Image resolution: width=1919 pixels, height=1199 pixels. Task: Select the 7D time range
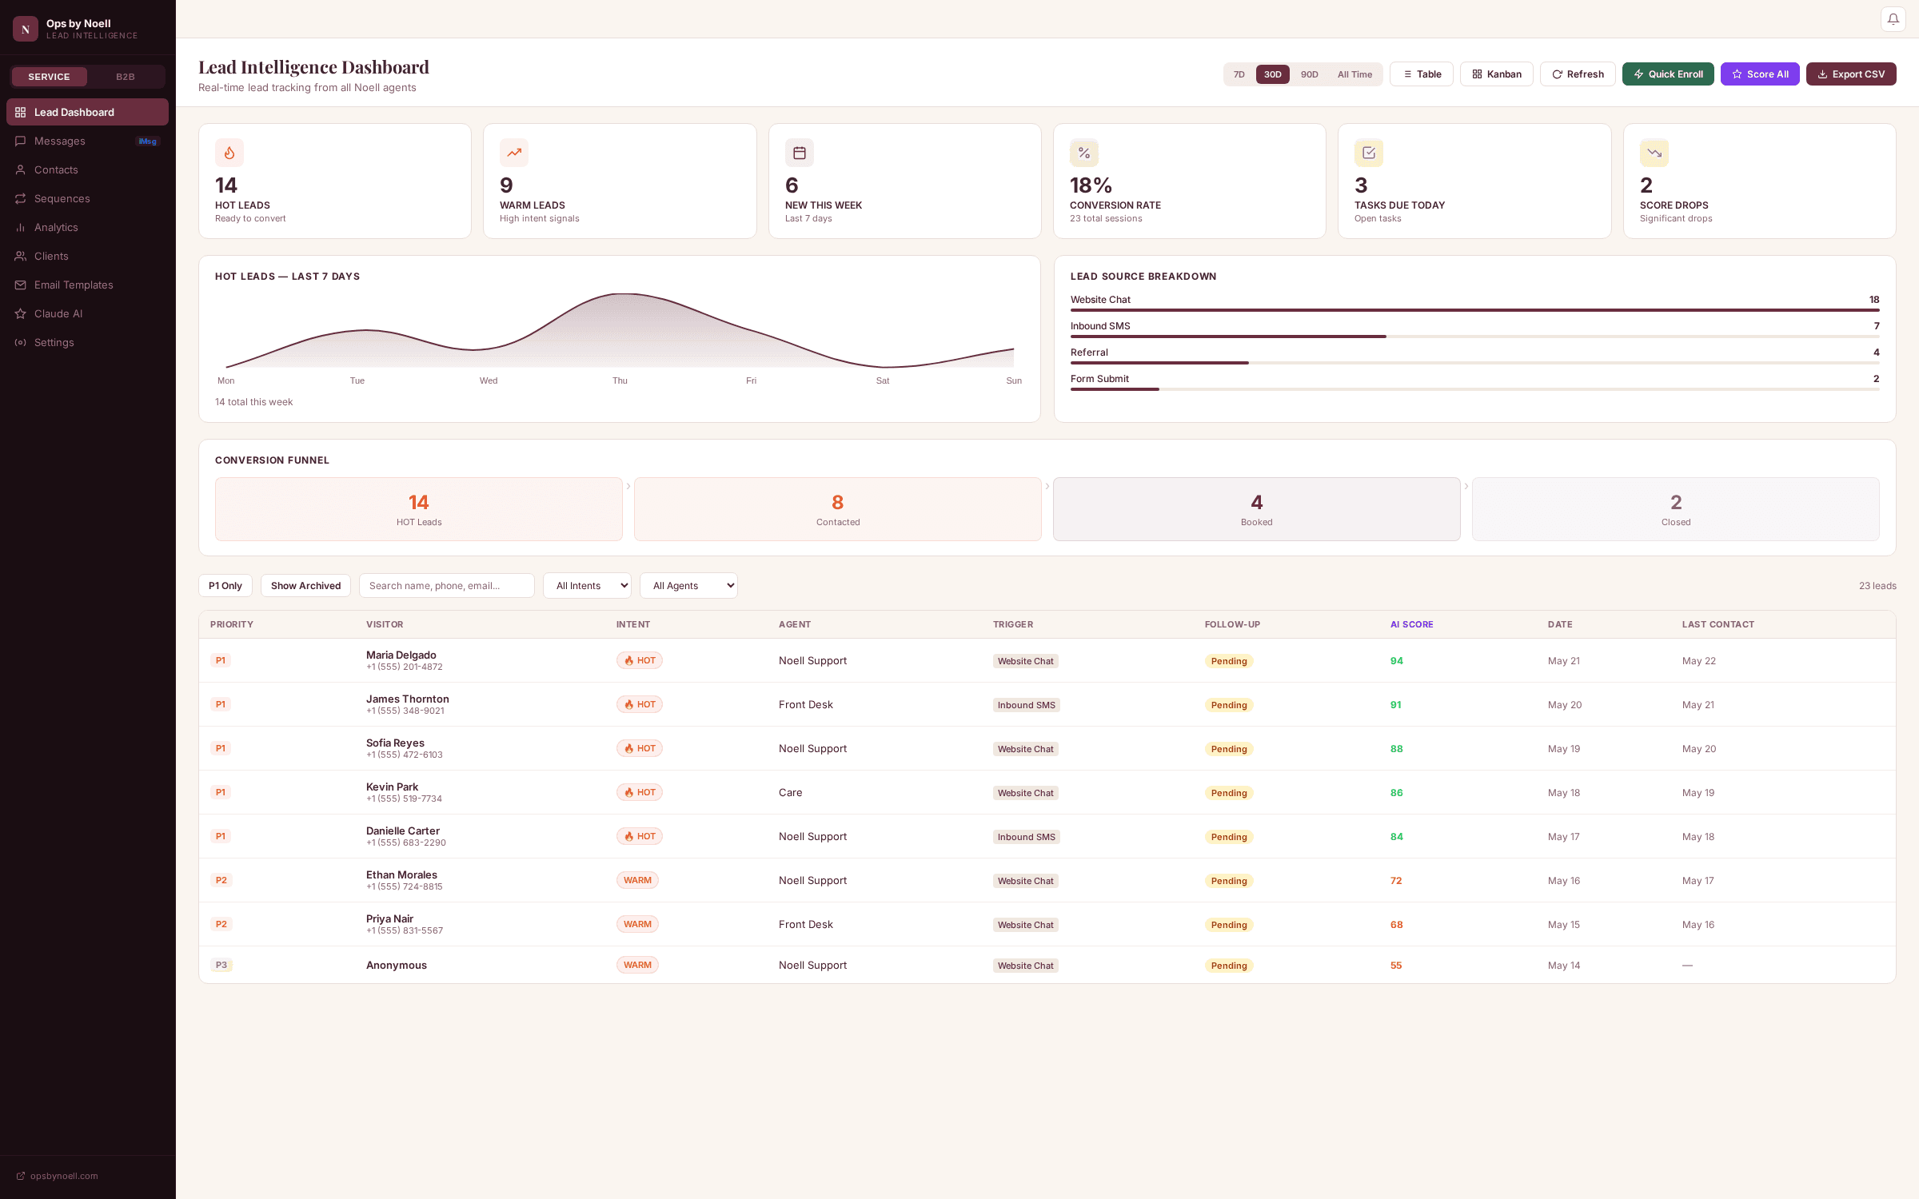(1239, 74)
